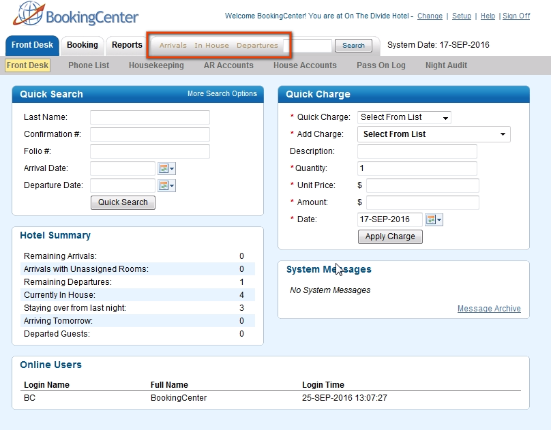Open the Departure Date calendar picker

click(166, 185)
